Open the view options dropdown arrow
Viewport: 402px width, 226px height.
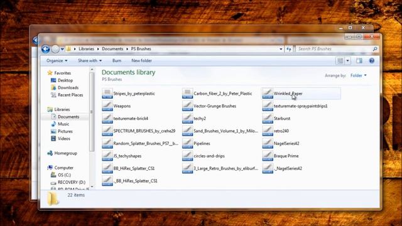point(347,61)
